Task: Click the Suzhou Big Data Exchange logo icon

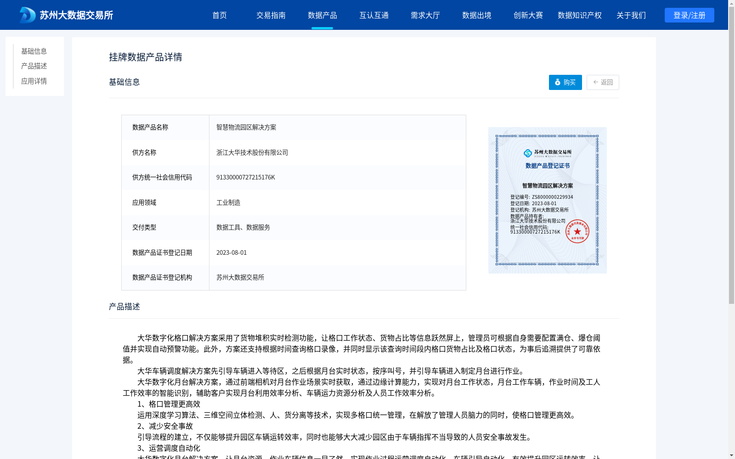Action: 27,15
